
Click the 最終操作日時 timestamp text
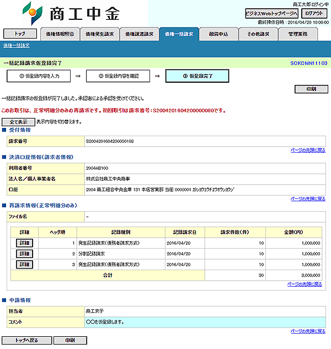tap(293, 22)
